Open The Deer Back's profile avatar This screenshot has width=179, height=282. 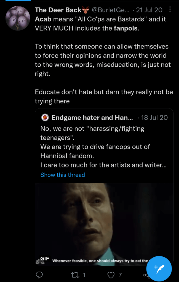point(18,18)
